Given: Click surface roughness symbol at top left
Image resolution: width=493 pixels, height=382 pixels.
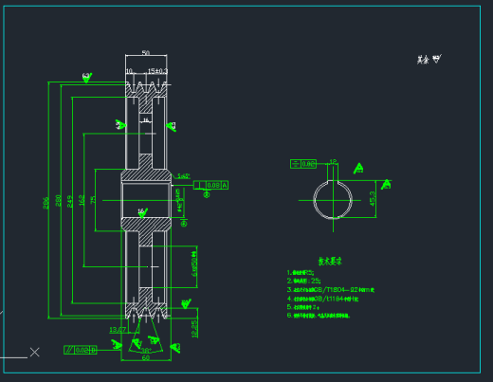Looking at the screenshot, I should coord(87,78).
